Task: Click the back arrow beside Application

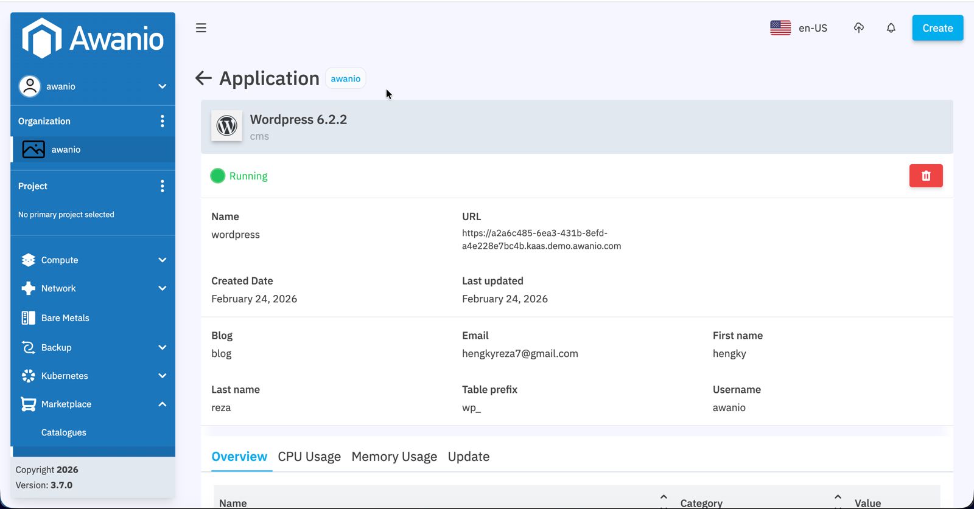Action: click(x=203, y=78)
